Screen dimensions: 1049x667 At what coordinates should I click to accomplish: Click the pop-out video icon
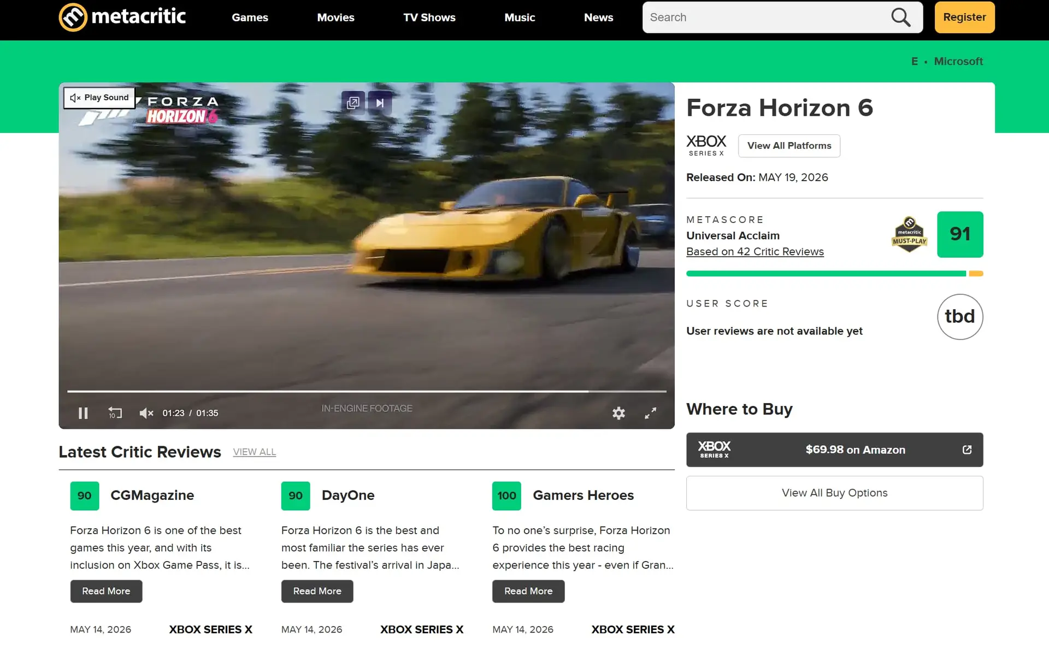coord(353,103)
